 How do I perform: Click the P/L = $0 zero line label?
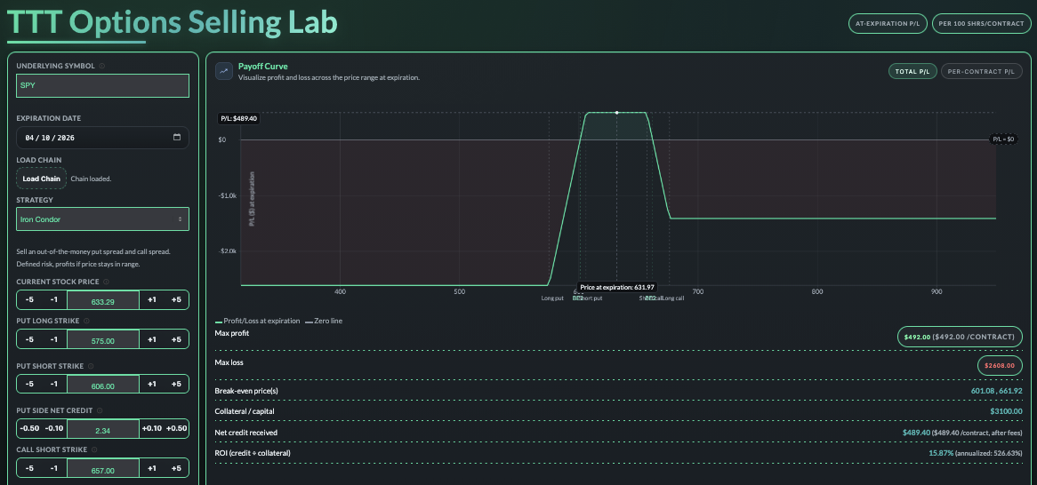pos(1003,139)
